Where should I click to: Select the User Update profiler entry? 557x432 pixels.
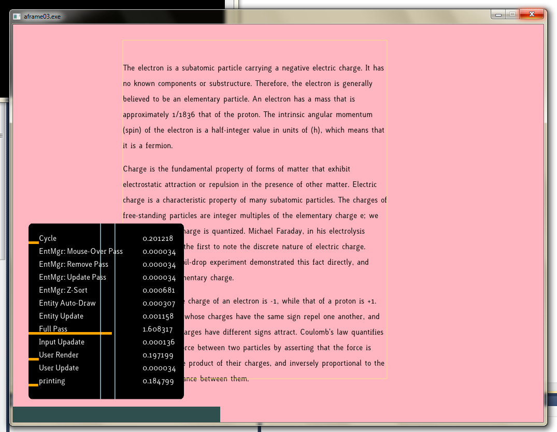59,368
